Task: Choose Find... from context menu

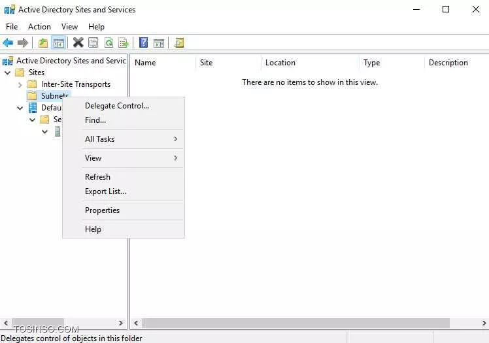Action: pyautogui.click(x=124, y=120)
